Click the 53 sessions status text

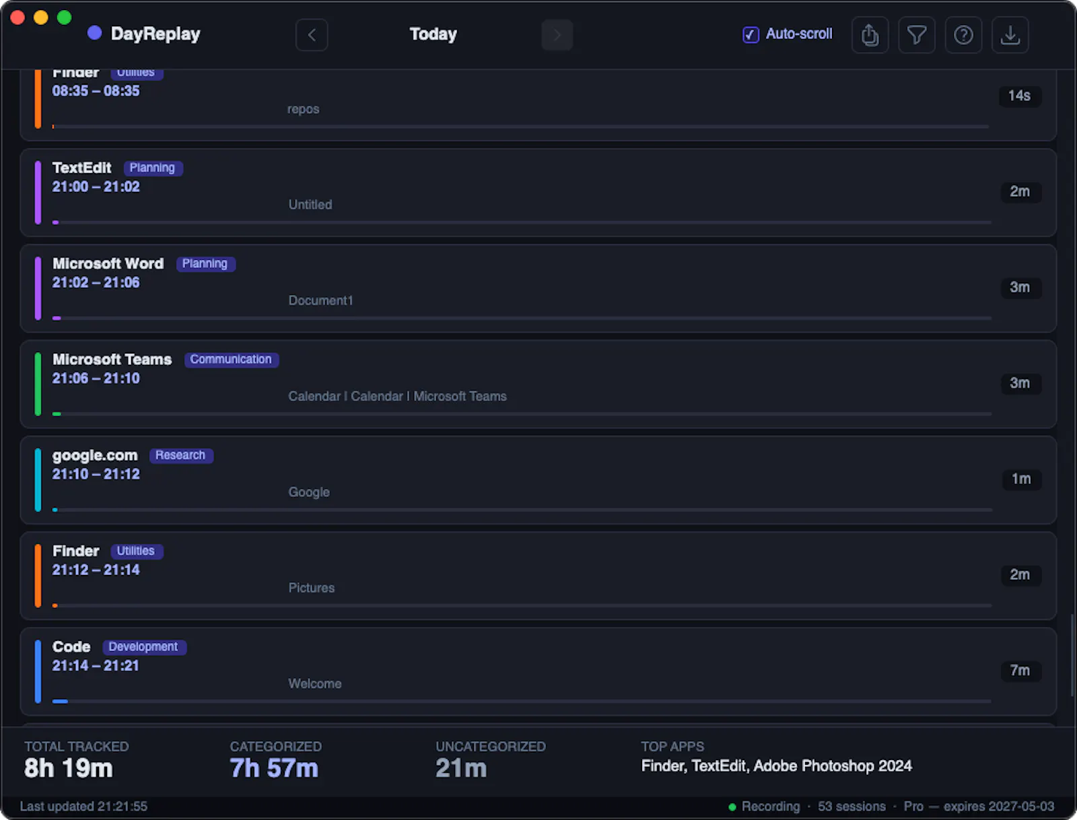[x=852, y=807]
